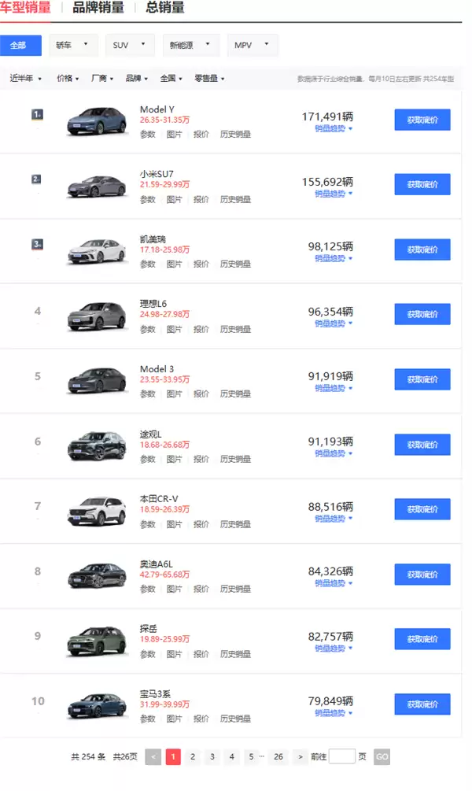472x791 pixels.
Task: Click 获取底价 for 凯美瑞
Action: pyautogui.click(x=422, y=249)
